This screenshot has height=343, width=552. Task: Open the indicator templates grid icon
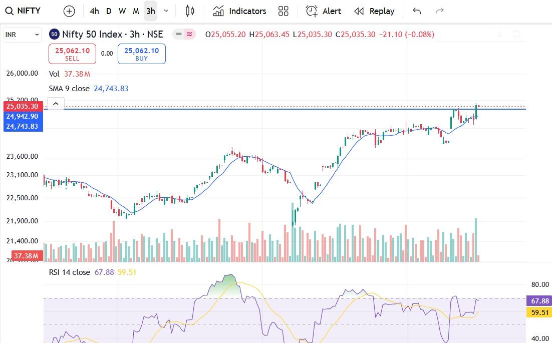coord(284,11)
